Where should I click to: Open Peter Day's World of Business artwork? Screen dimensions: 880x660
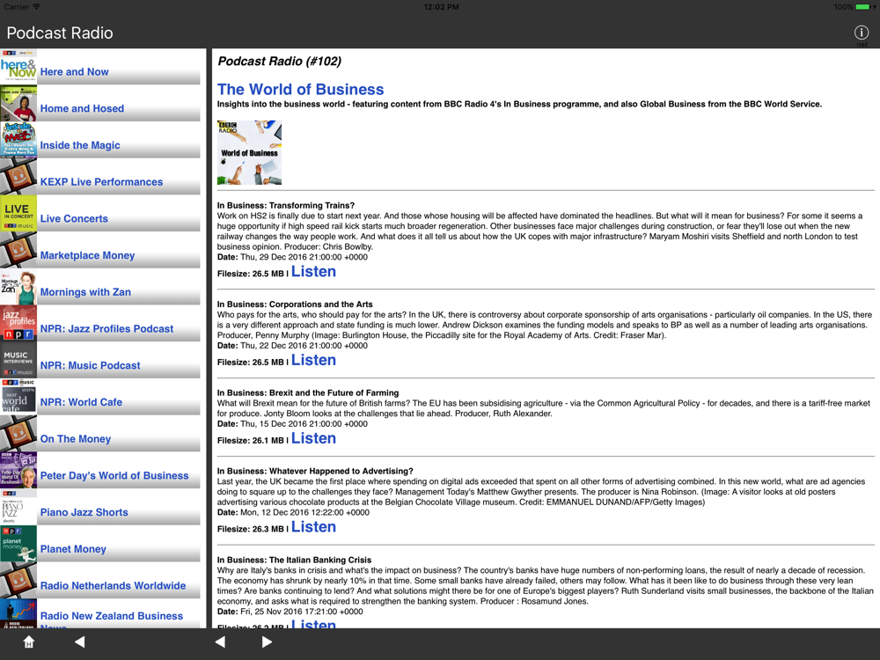[x=18, y=470]
